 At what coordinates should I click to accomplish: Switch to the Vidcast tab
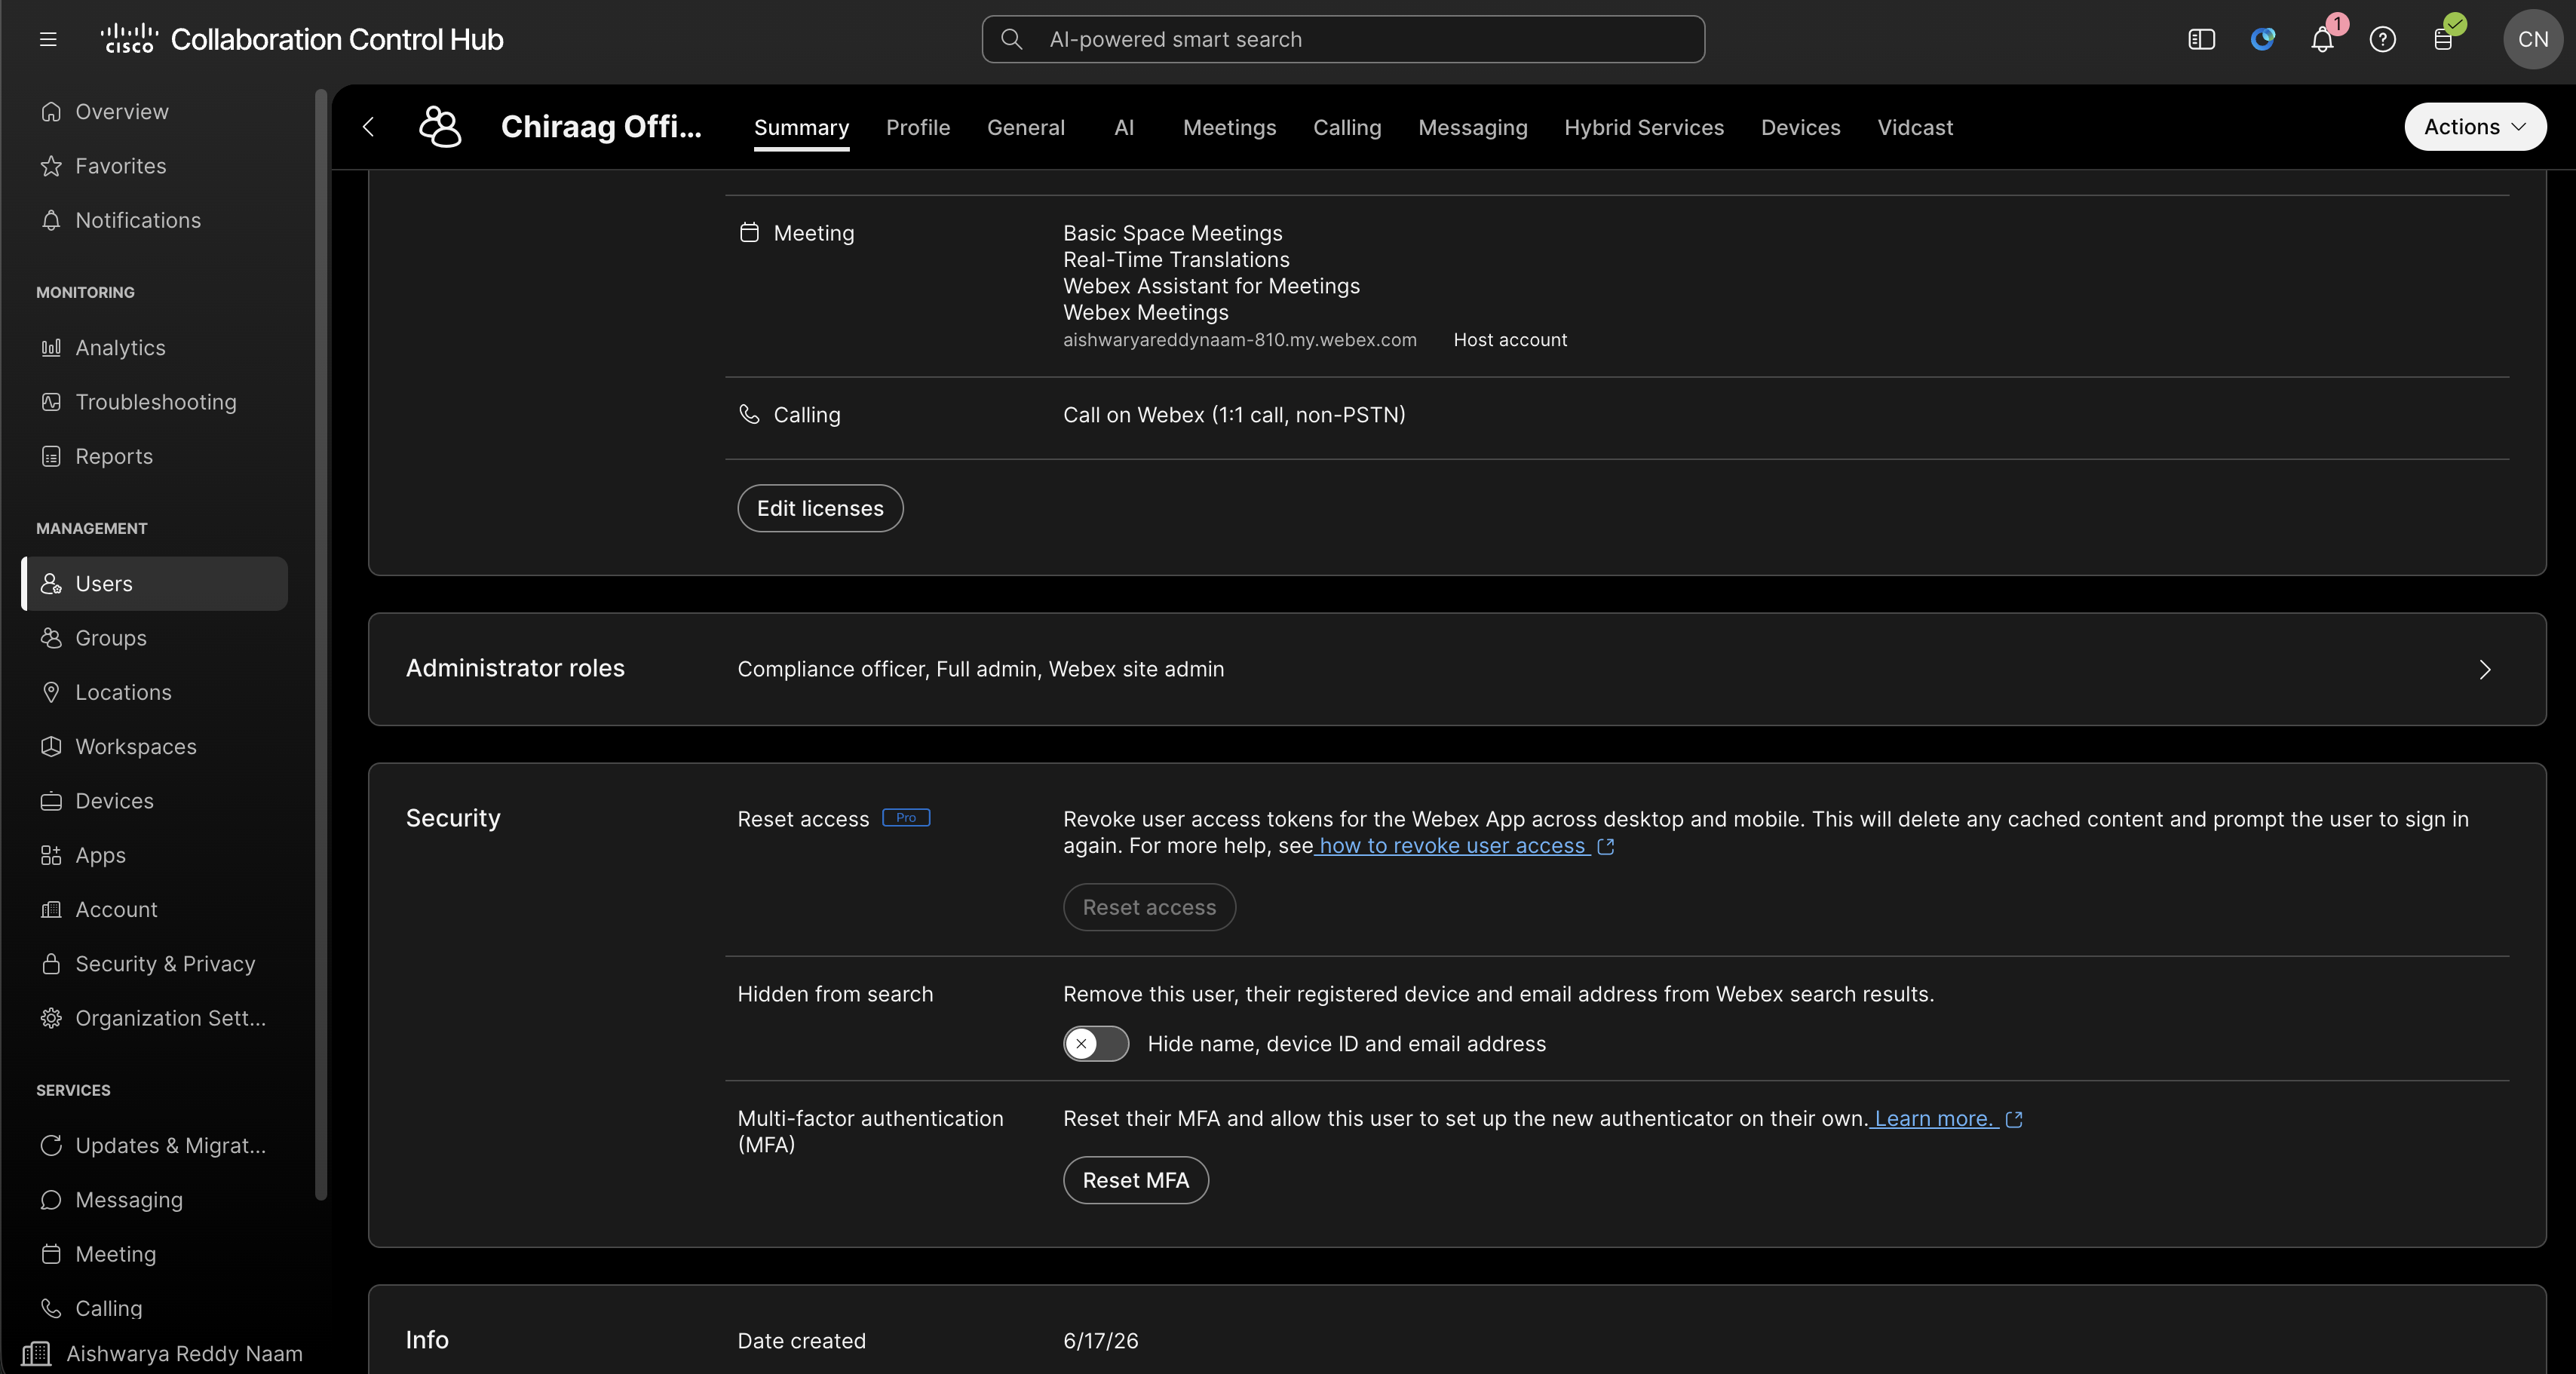point(1914,128)
